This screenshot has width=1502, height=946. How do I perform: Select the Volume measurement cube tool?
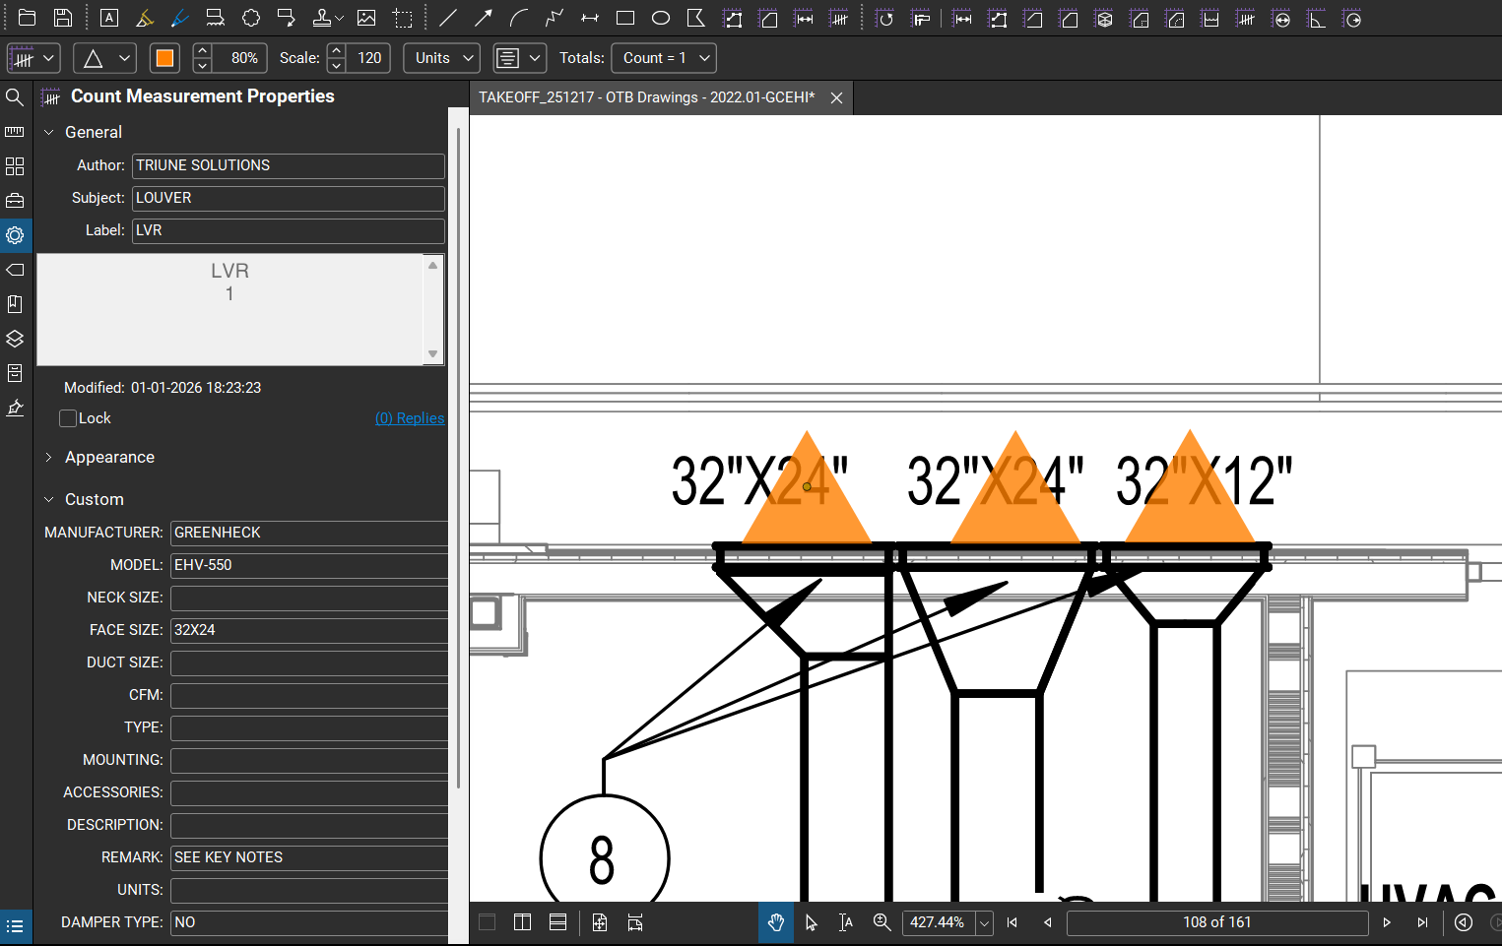pos(1104,18)
